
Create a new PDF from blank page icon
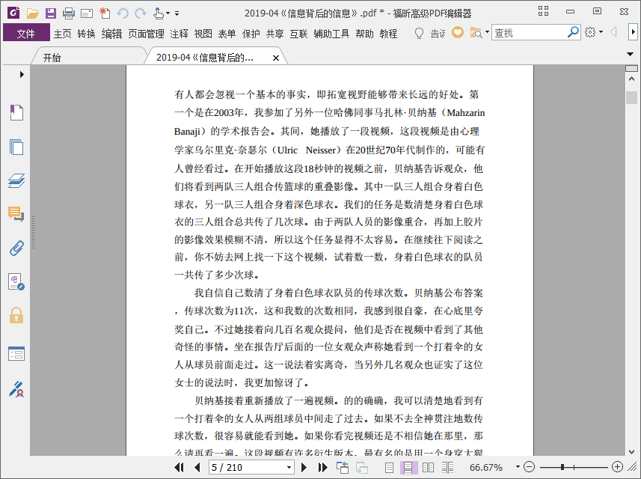coord(105,13)
